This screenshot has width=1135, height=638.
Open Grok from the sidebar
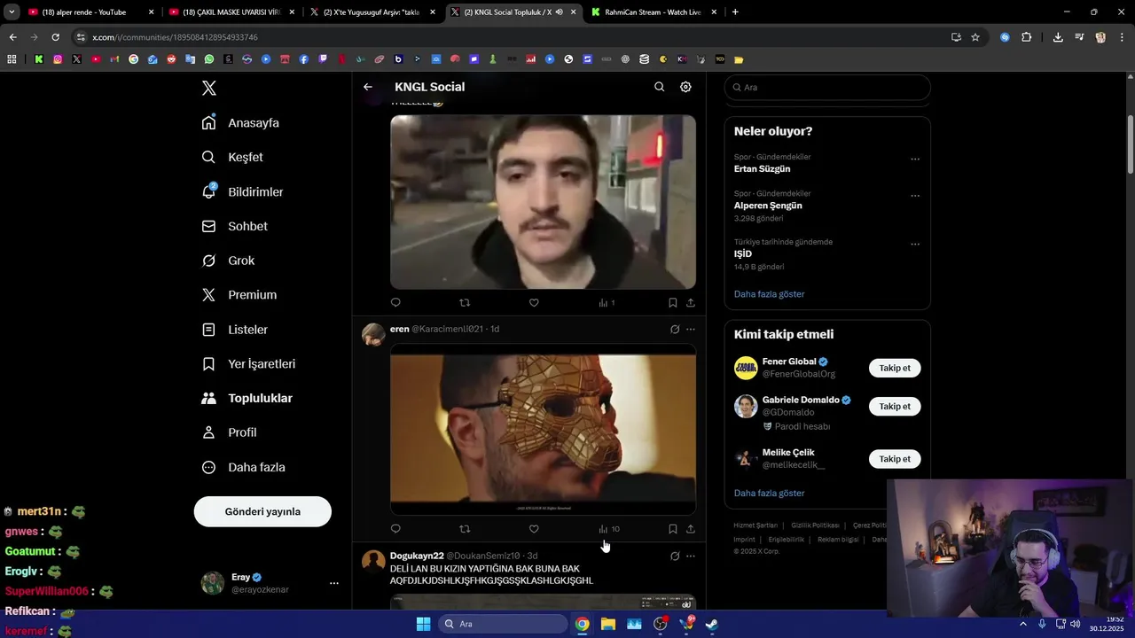[229, 261]
